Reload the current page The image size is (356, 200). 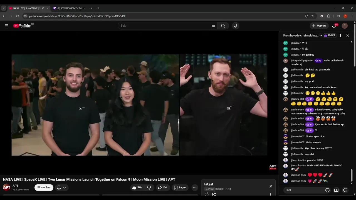(x=17, y=16)
